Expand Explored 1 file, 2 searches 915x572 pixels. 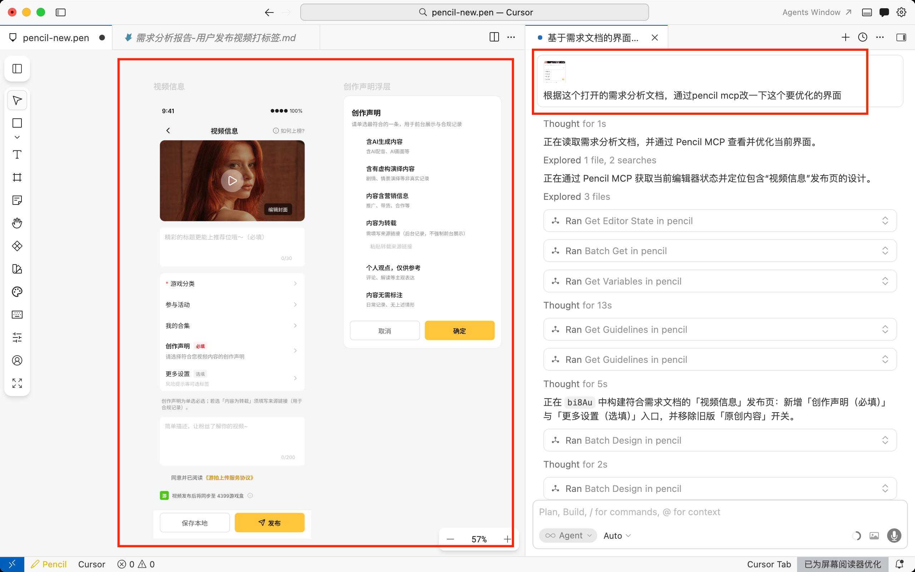point(600,160)
